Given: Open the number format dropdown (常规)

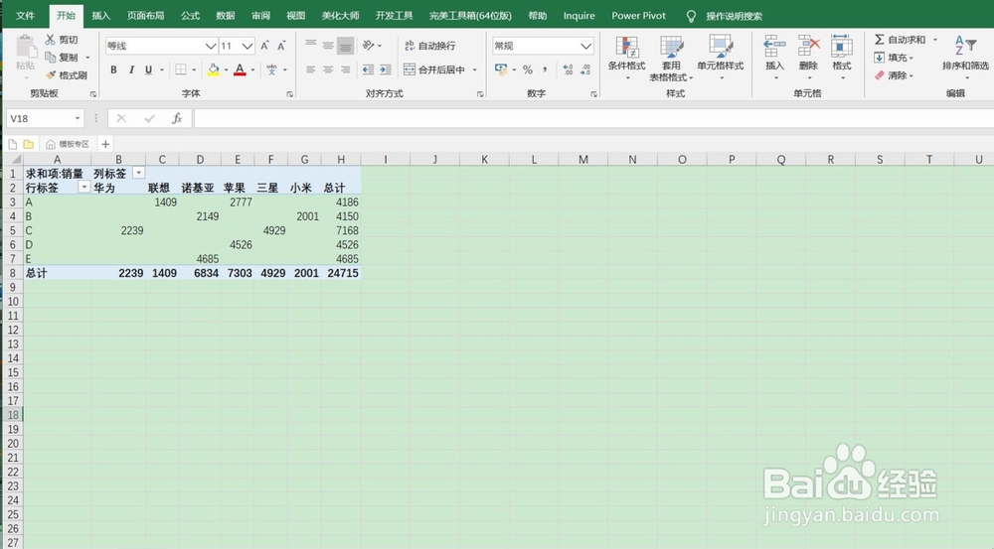Looking at the screenshot, I should pyautogui.click(x=585, y=46).
